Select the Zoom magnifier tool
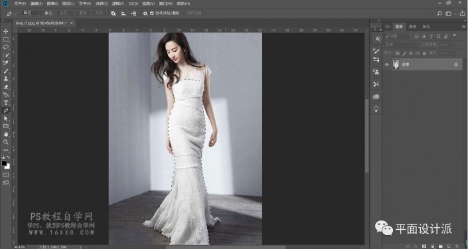Image resolution: width=468 pixels, height=249 pixels. tap(6, 142)
